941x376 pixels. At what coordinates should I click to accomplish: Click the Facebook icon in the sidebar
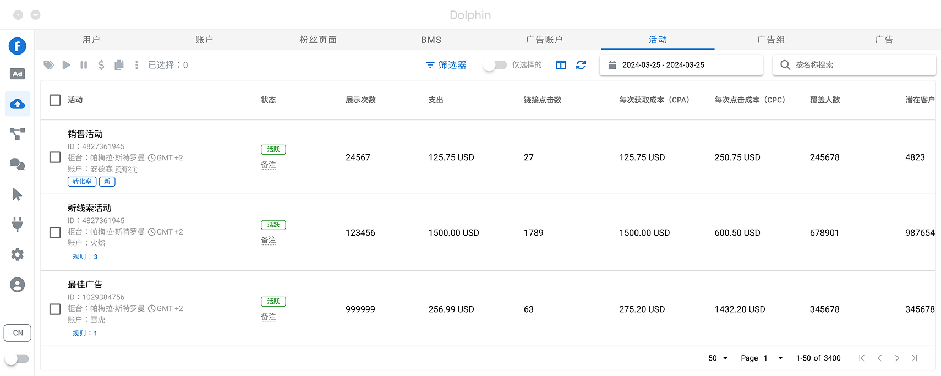[18, 46]
